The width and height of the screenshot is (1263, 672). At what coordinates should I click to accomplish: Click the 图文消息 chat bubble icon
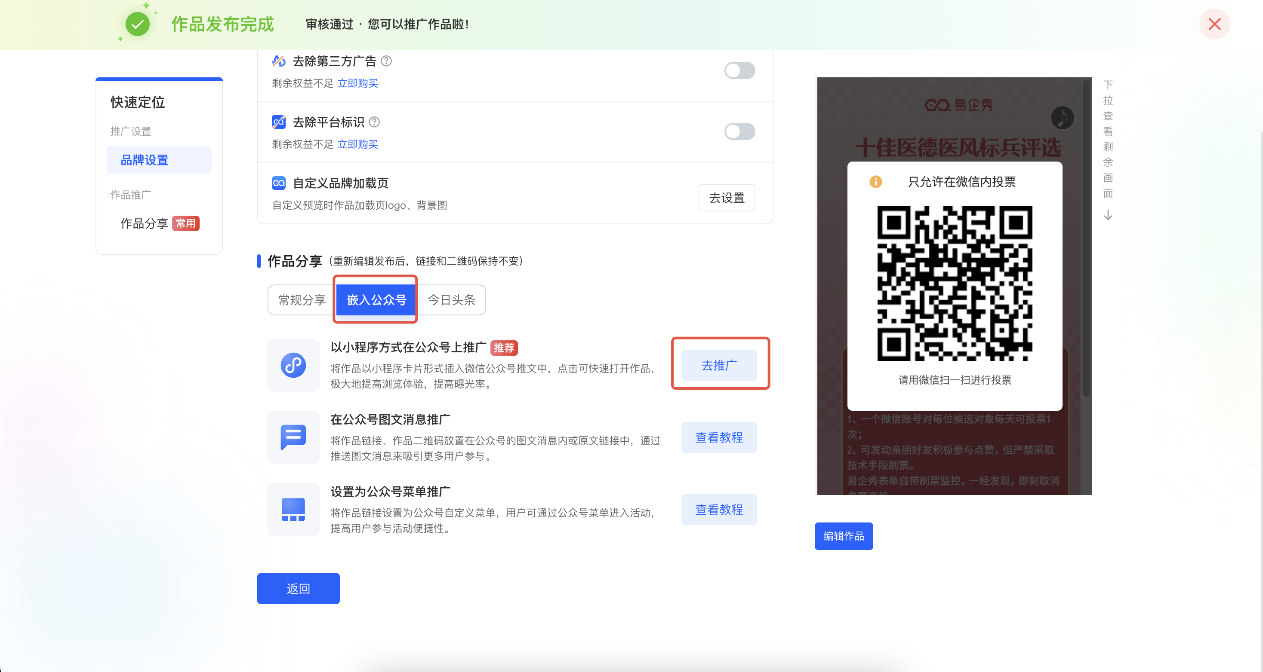tap(293, 437)
